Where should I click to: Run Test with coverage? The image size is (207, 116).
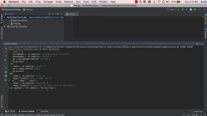pos(187,9)
